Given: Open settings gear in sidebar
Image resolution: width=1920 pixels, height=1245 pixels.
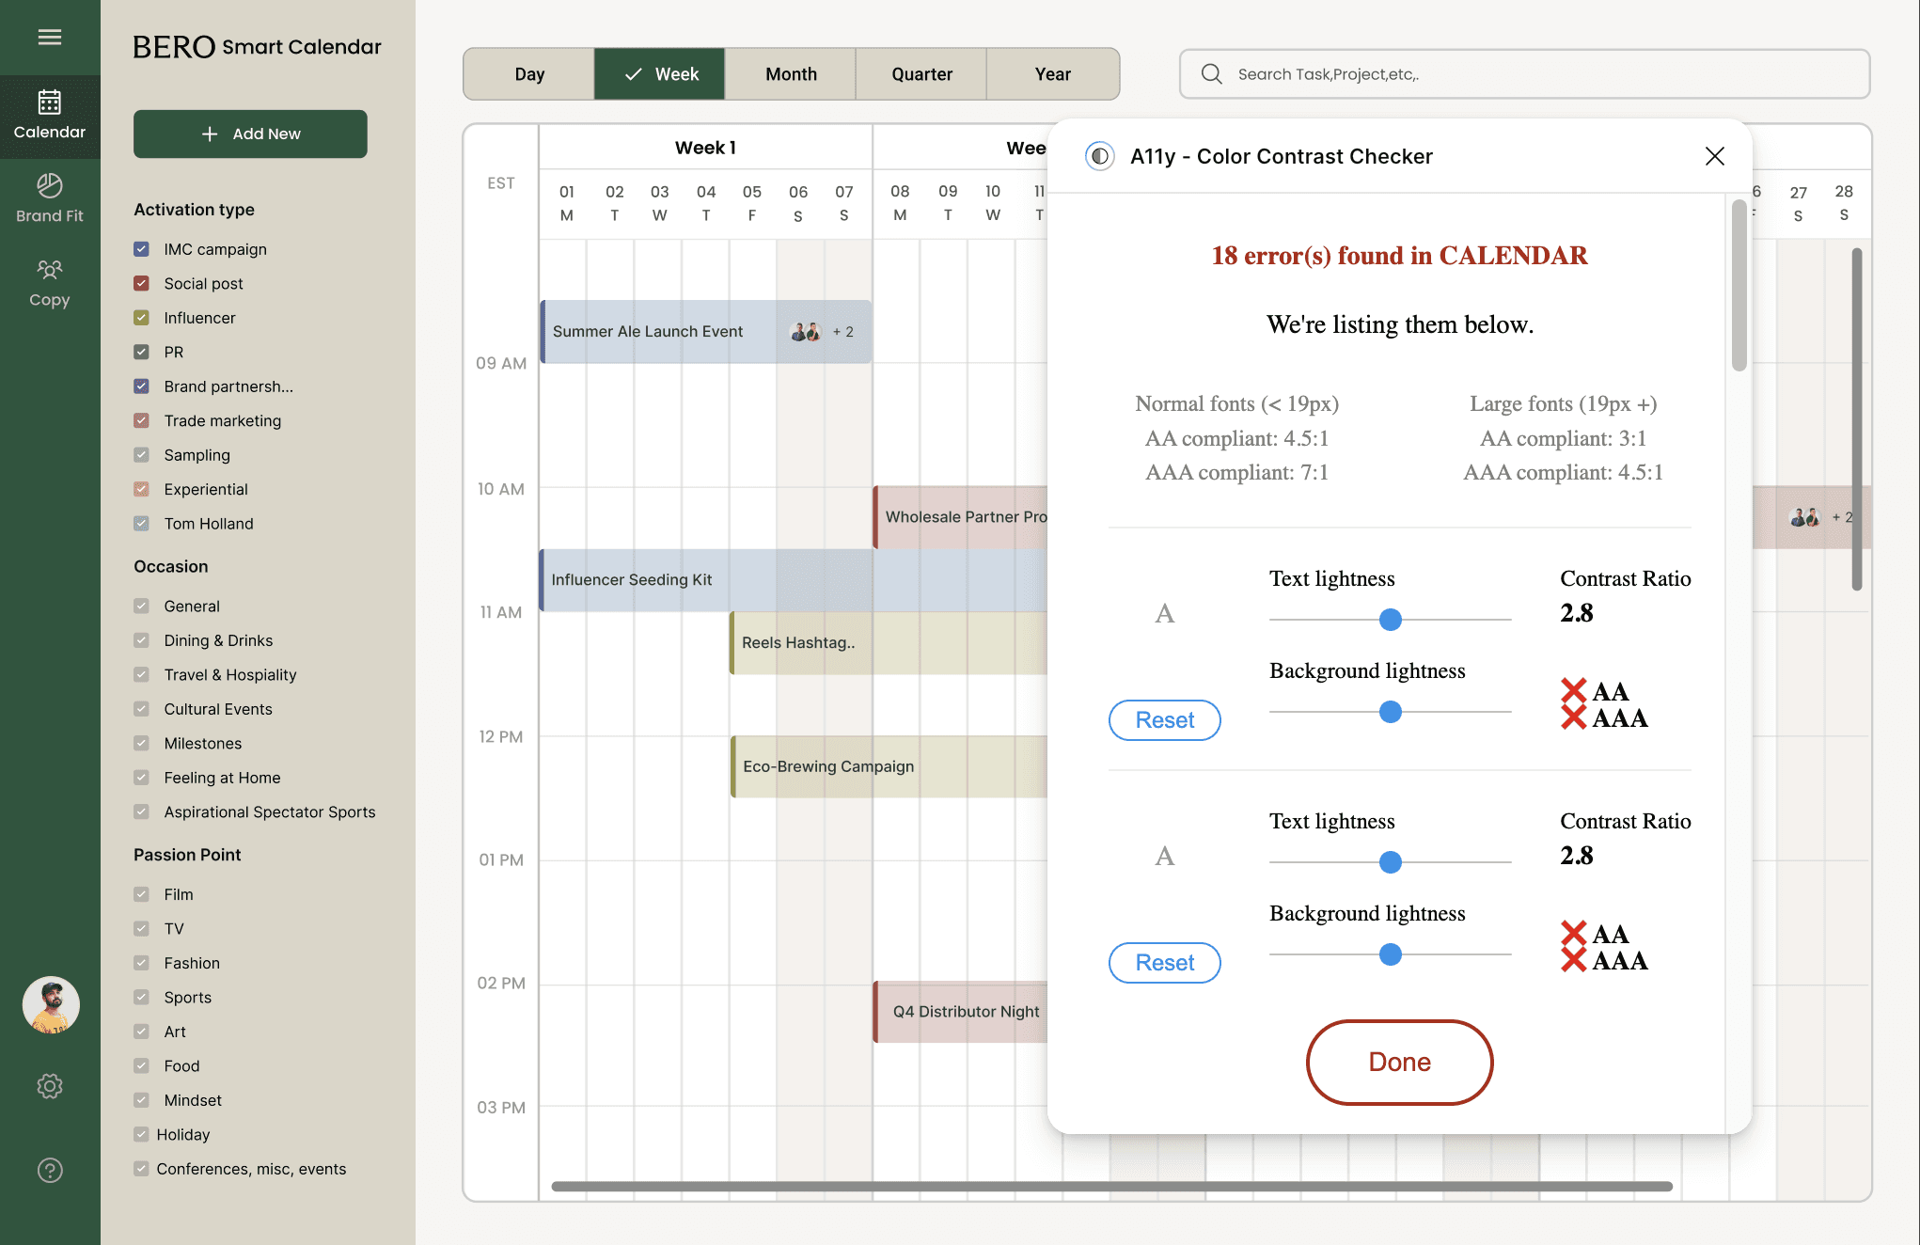Looking at the screenshot, I should tap(50, 1086).
